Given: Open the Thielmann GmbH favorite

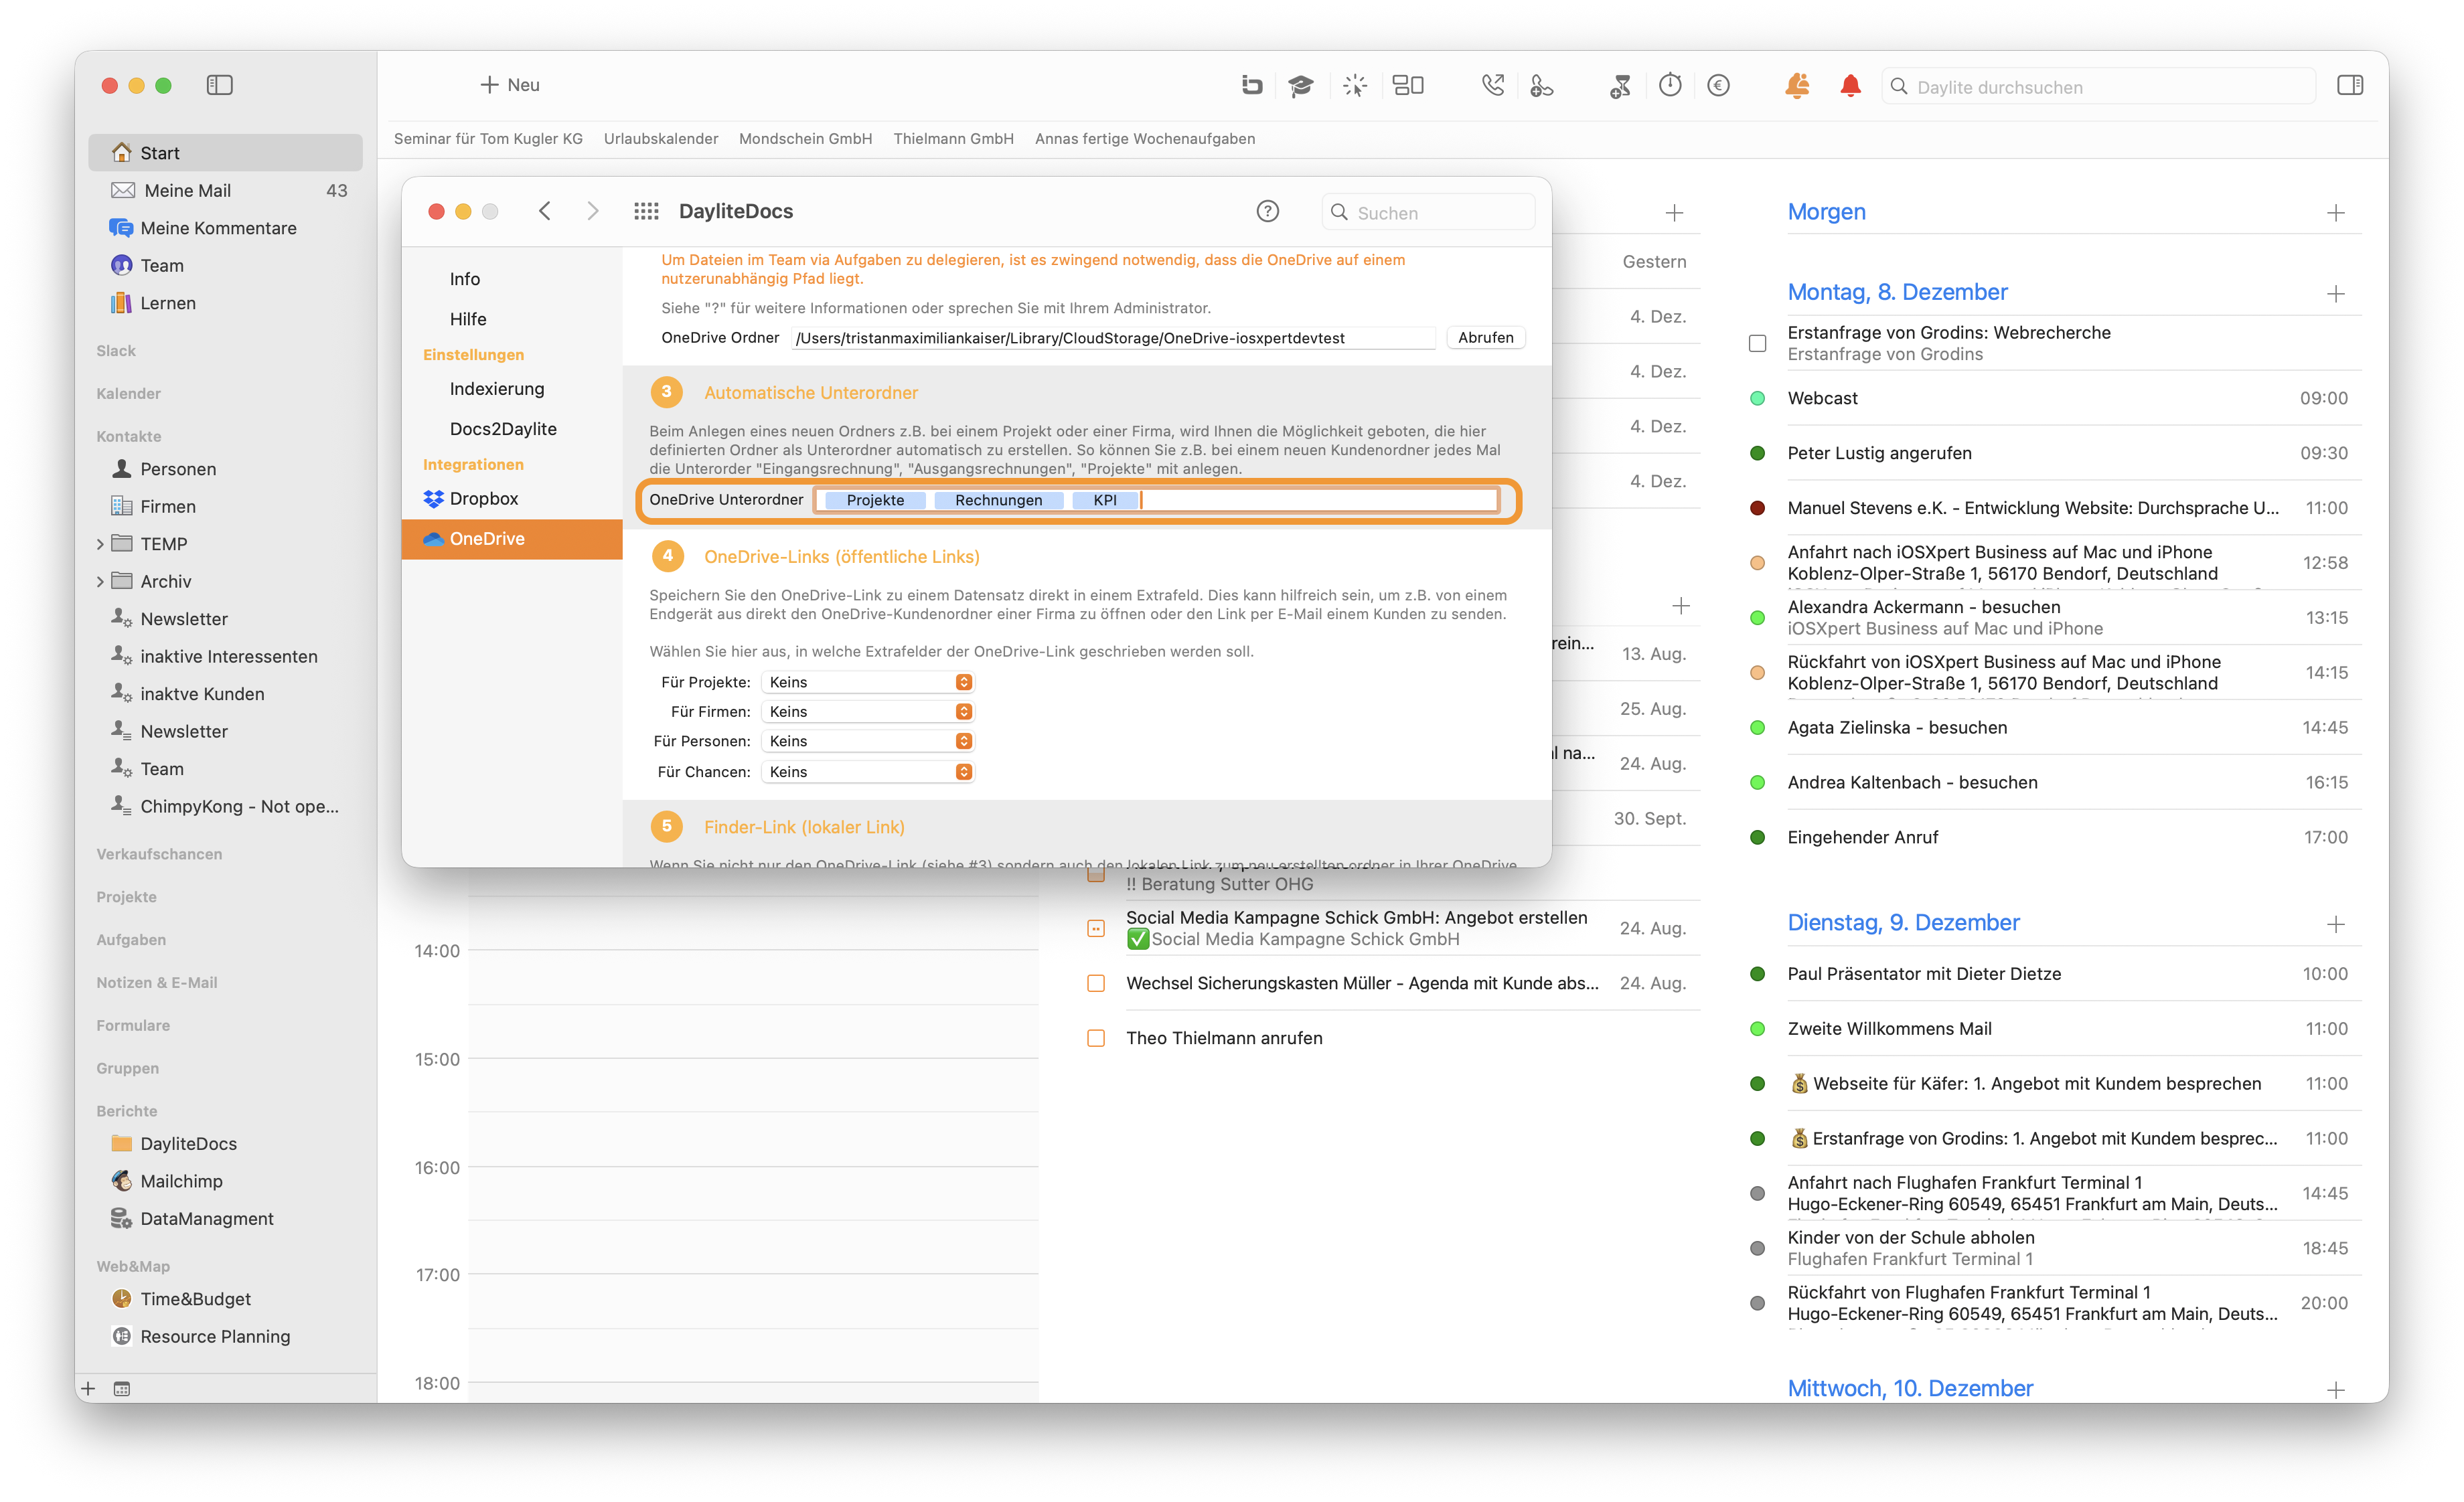Looking at the screenshot, I should (953, 139).
